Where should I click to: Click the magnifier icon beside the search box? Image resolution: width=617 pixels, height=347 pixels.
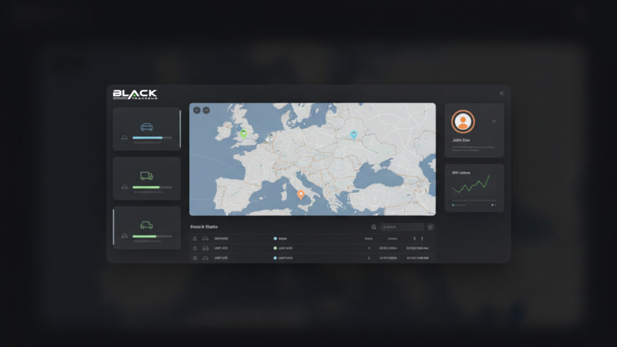[x=374, y=227]
